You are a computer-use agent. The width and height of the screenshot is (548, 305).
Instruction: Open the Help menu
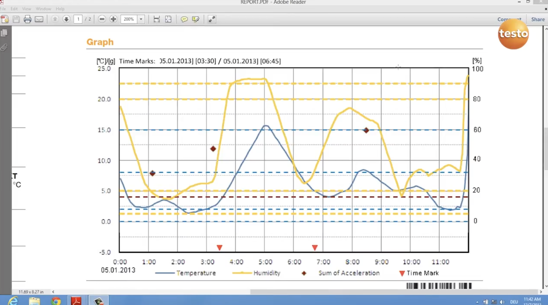coord(60,9)
